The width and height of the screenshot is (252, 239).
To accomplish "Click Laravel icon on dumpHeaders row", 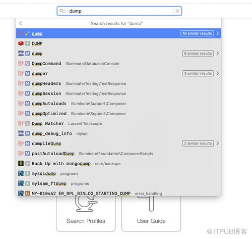I will (21, 83).
